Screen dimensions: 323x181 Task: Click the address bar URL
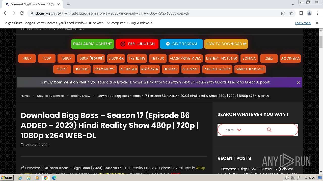click(112, 13)
